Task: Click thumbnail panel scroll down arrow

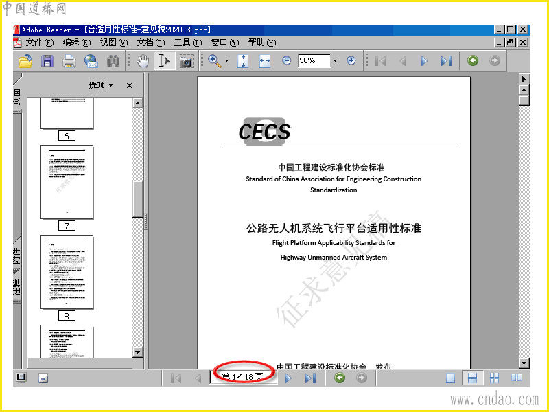Action: pyautogui.click(x=138, y=352)
